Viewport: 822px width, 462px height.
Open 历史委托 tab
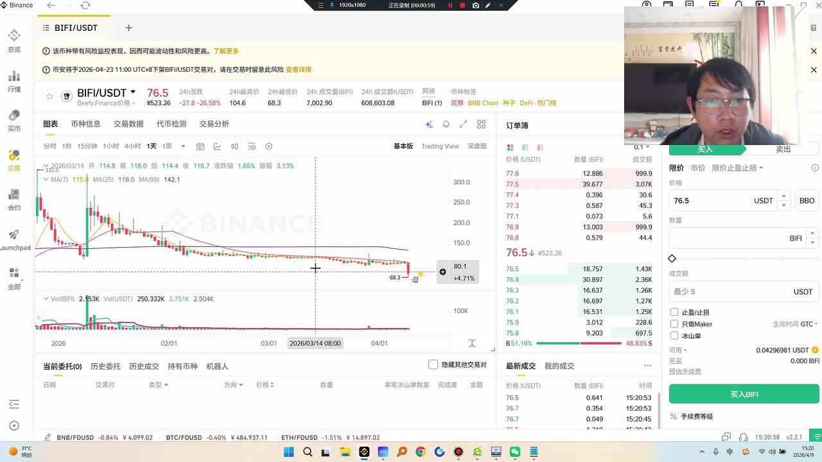105,366
